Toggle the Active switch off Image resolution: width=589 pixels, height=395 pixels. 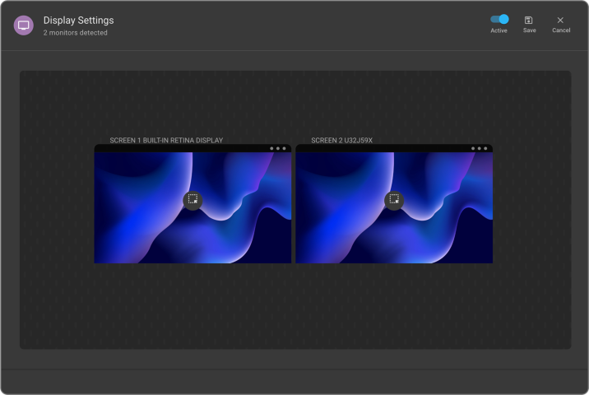tap(499, 19)
